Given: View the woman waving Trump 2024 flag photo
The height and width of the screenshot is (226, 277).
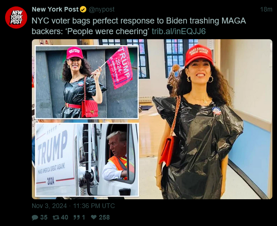Looking at the screenshot, I should pos(87,82).
